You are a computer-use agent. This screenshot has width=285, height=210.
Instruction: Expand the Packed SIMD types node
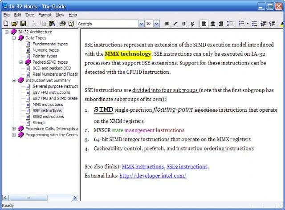(21, 62)
